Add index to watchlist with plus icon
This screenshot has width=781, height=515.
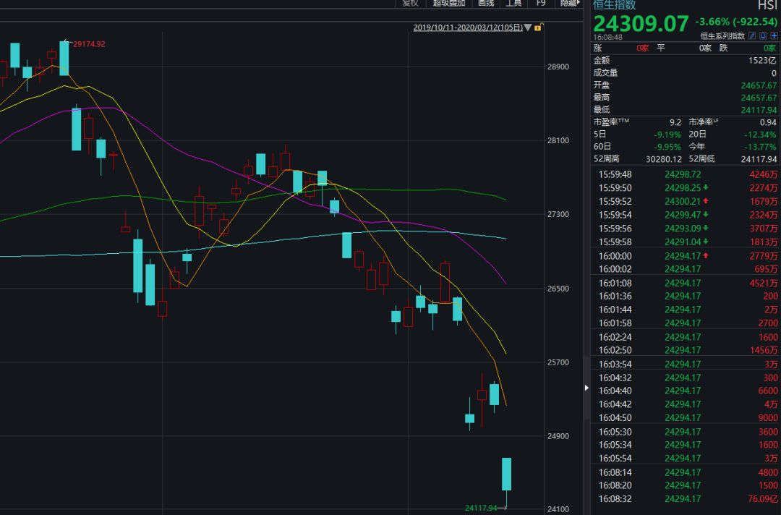click(x=774, y=35)
